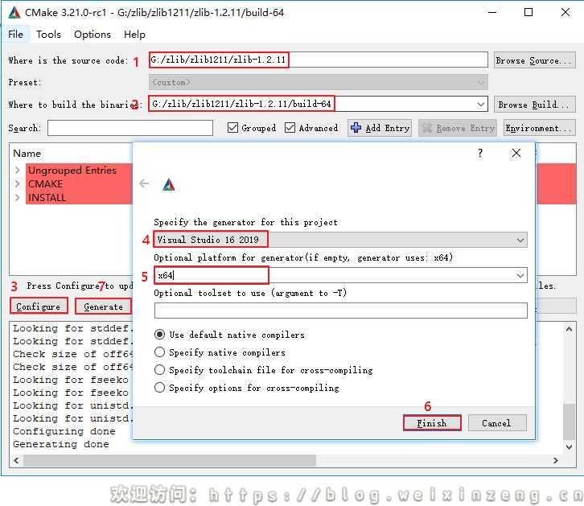Click the Browse Build button

pos(534,105)
